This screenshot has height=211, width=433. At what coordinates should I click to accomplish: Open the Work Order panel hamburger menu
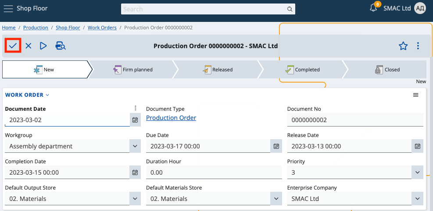tap(415, 95)
